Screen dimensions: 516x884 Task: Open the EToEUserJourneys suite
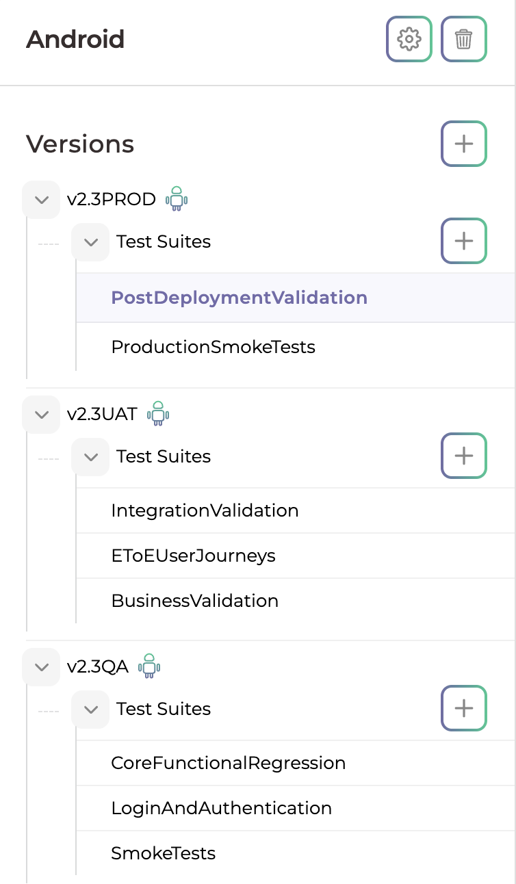(x=193, y=556)
